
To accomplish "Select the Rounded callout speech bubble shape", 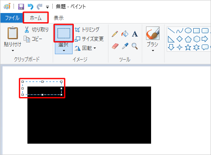I will point(205,47).
